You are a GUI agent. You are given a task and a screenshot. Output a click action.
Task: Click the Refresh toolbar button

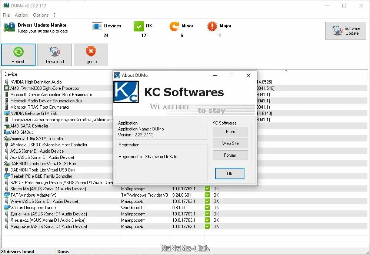[x=19, y=55]
